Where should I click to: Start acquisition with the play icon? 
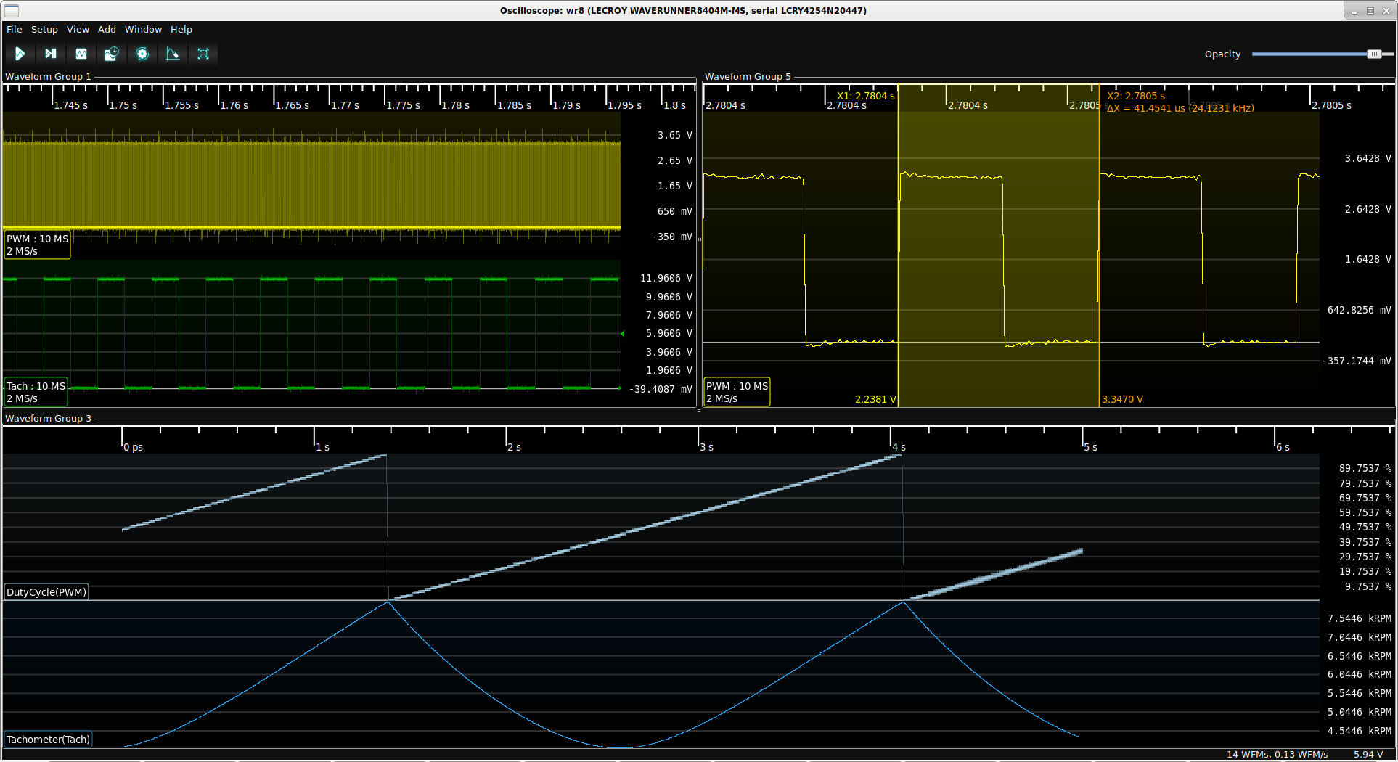coord(20,54)
